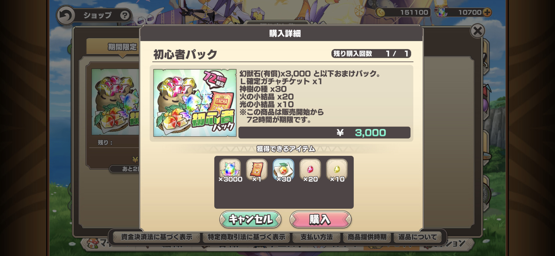The height and width of the screenshot is (256, 555).
Task: Open the 商品提供時期 link
Action: (x=367, y=237)
